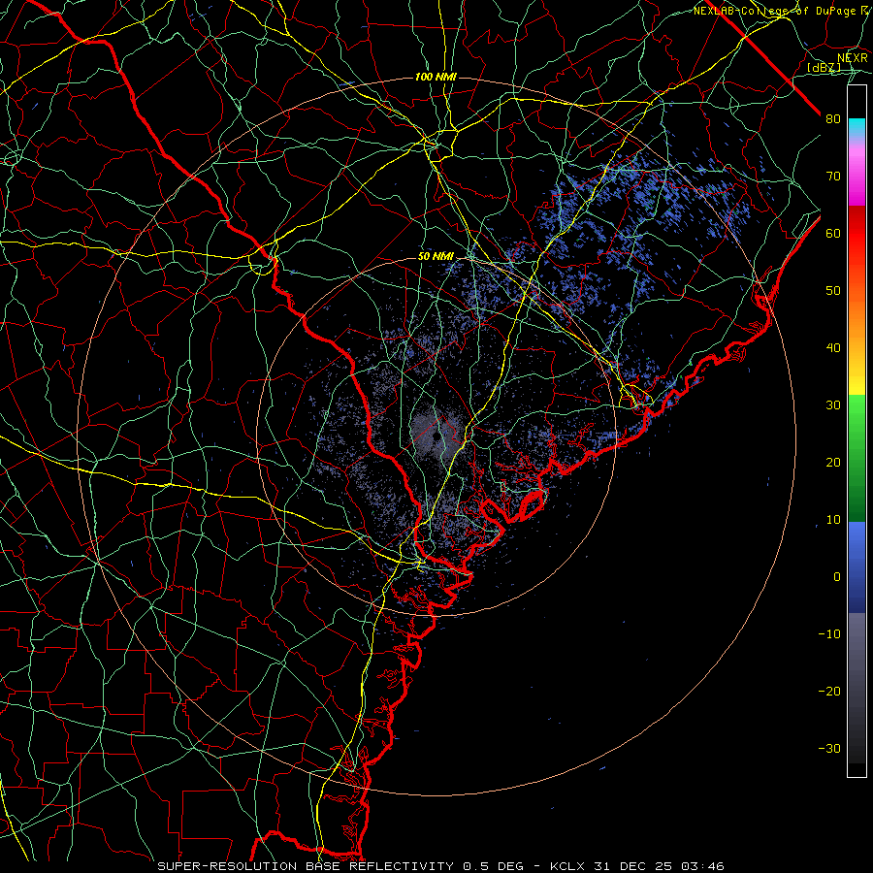Click the KCLX 31 DEC 25 03:46 timestamp
Viewport: 873px width, 873px height.
(x=637, y=866)
